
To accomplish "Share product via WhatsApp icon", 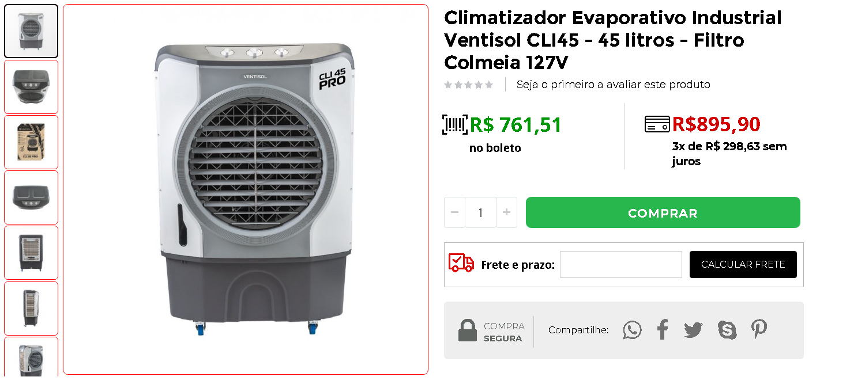I will click(632, 330).
